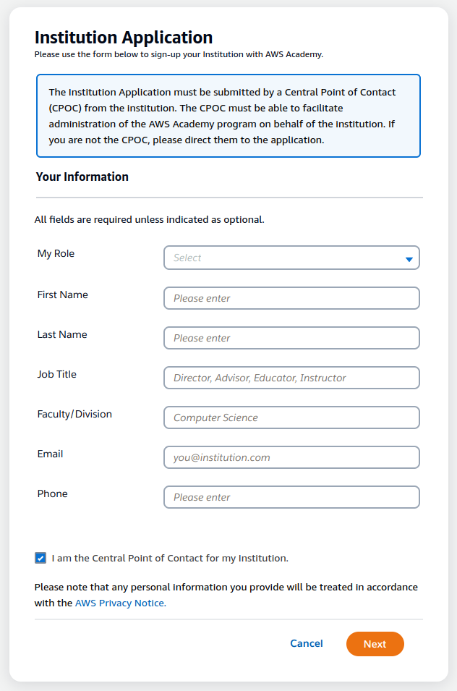Image resolution: width=457 pixels, height=691 pixels.
Task: Click the 'I am the Central Point of Contact' text
Action: pos(170,558)
